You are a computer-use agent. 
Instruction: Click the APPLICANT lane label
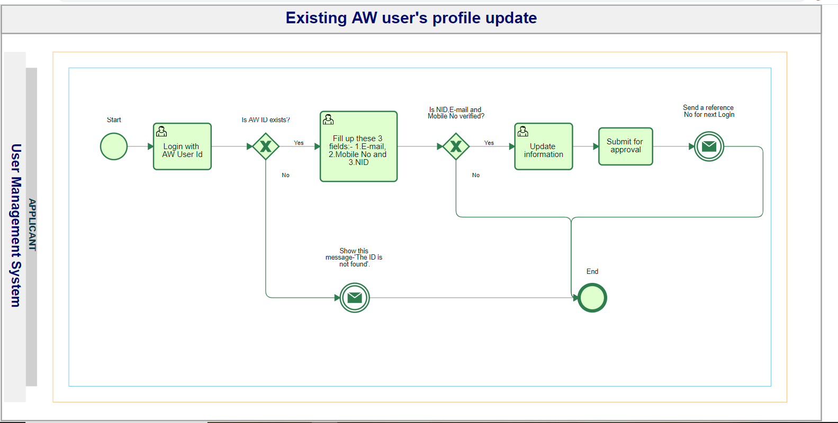pos(32,225)
